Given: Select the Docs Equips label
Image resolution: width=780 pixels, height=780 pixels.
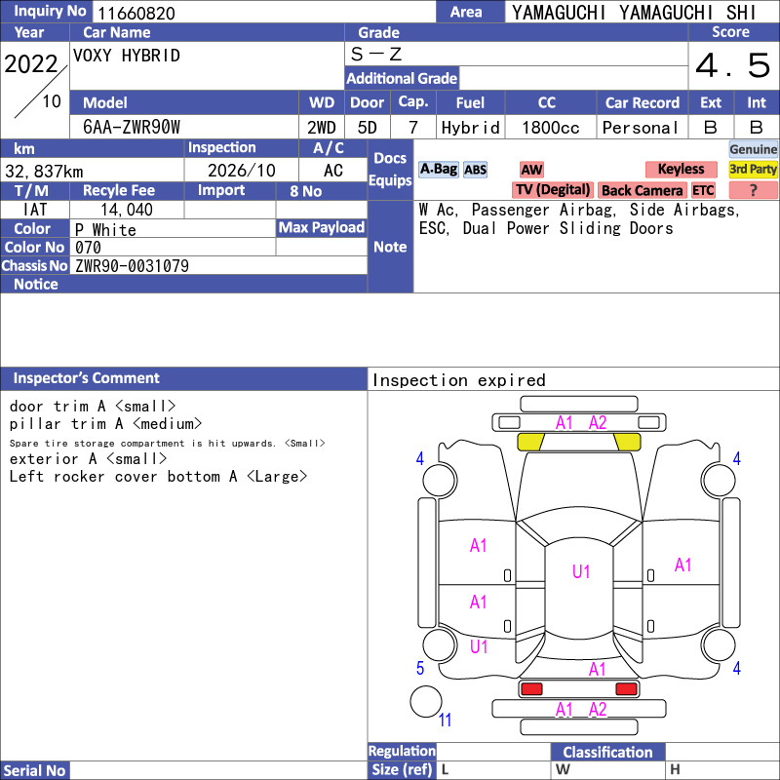Looking at the screenshot, I should pyautogui.click(x=391, y=169).
